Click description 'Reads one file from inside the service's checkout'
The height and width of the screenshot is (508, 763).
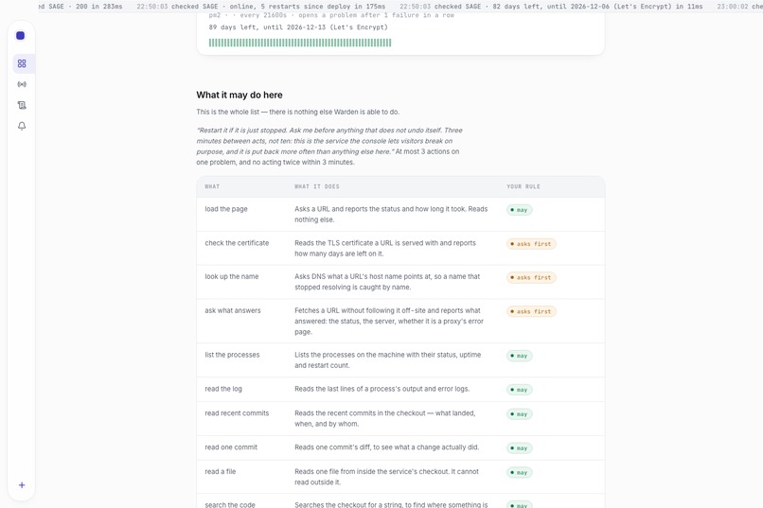click(x=386, y=477)
